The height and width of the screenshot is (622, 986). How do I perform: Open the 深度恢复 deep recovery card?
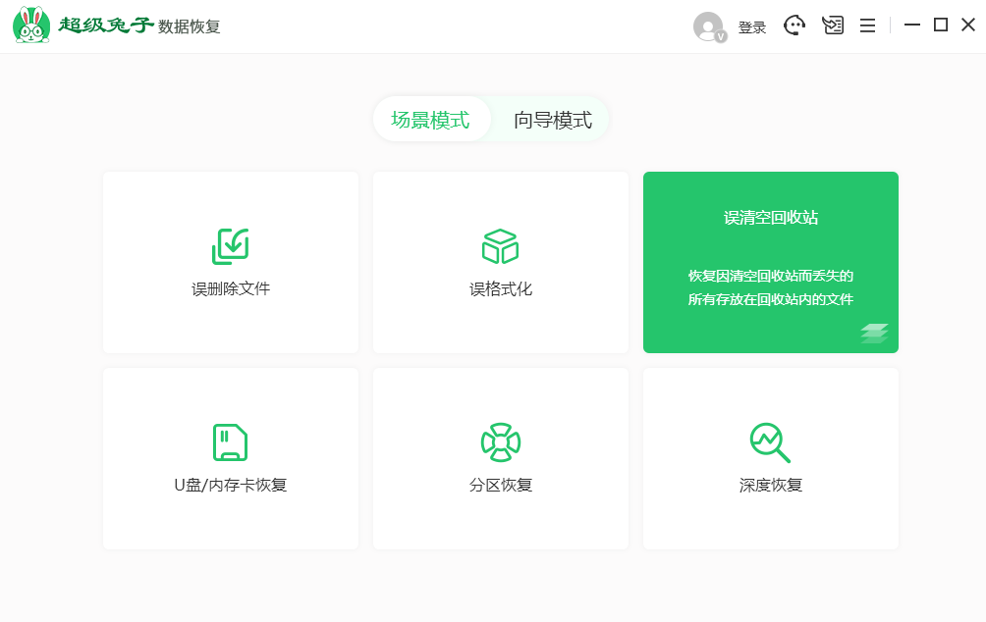click(x=770, y=458)
